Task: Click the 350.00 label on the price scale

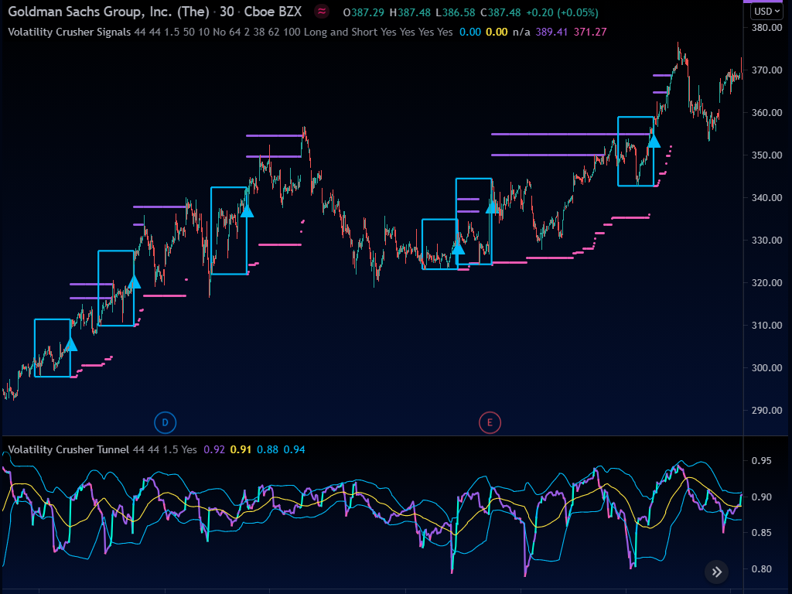Action: click(x=767, y=155)
